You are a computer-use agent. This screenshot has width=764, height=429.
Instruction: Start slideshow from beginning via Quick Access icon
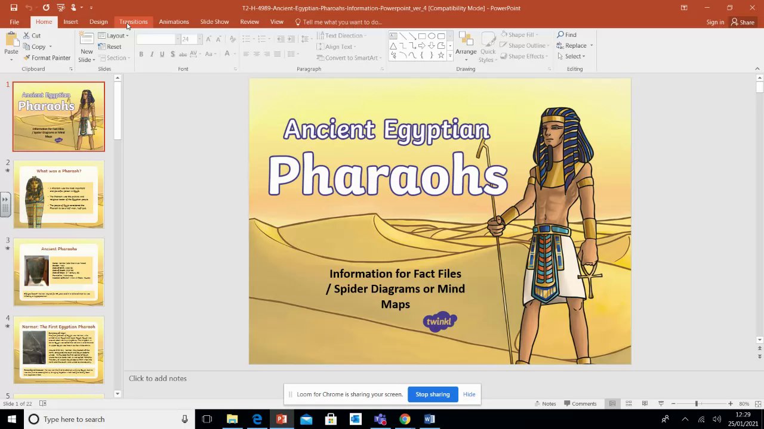pyautogui.click(x=60, y=8)
